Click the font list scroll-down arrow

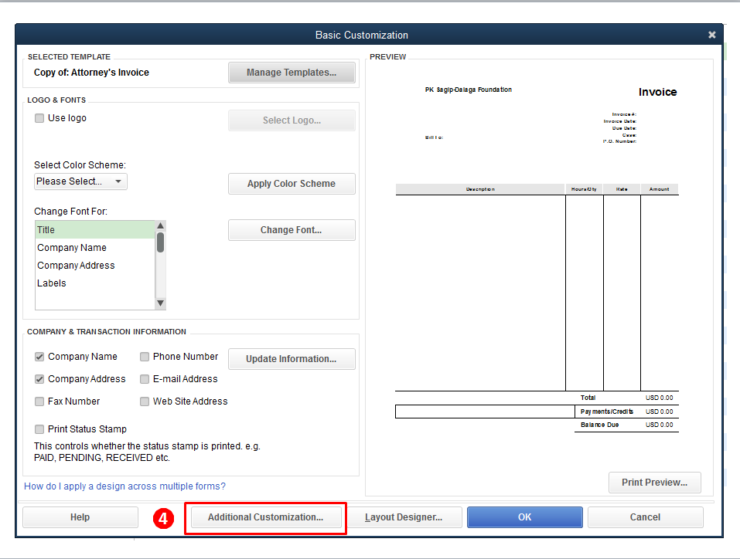click(x=161, y=303)
